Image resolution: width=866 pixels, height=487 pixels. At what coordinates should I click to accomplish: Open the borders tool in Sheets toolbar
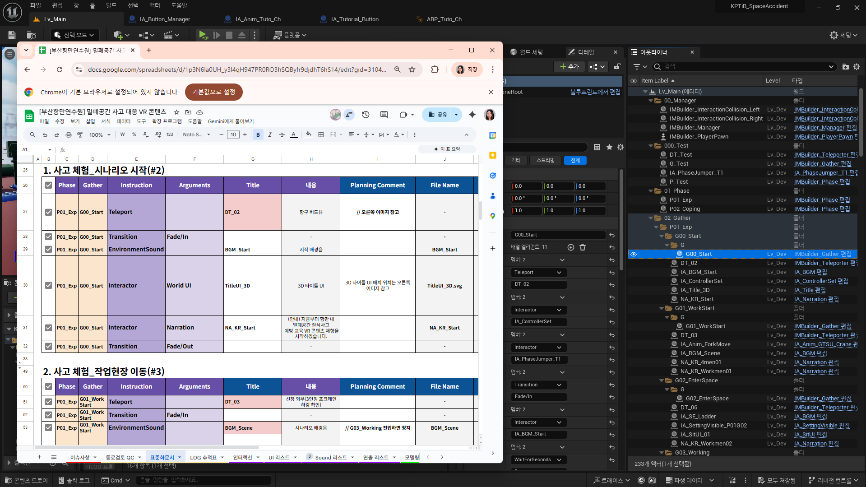321,135
